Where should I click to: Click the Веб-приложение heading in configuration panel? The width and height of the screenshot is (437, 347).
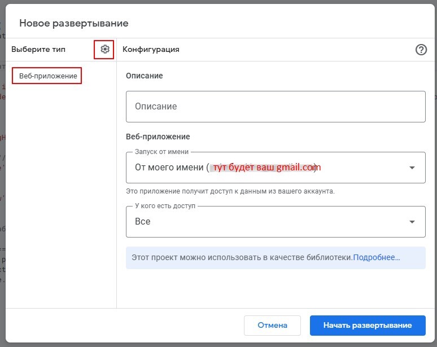(158, 137)
